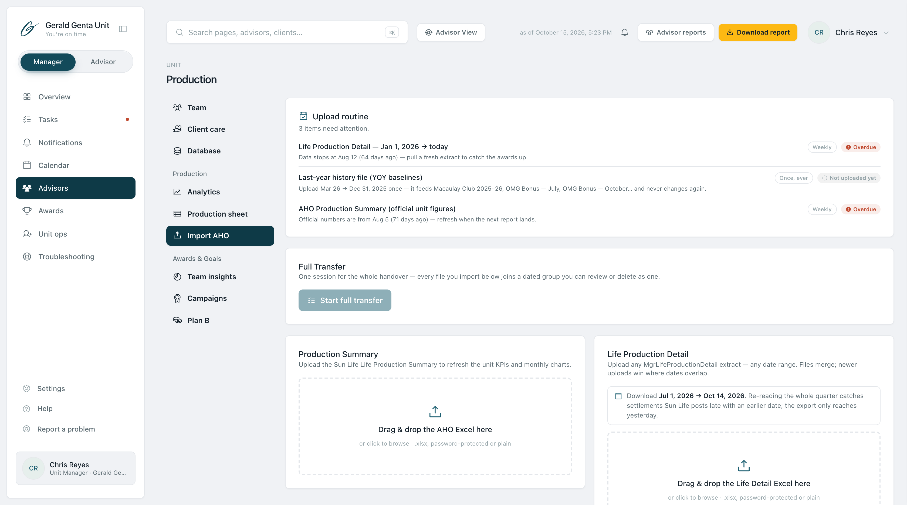Click the Life Detail Excel drop zone
Viewport: 907px width, 505px height.
coord(744,469)
